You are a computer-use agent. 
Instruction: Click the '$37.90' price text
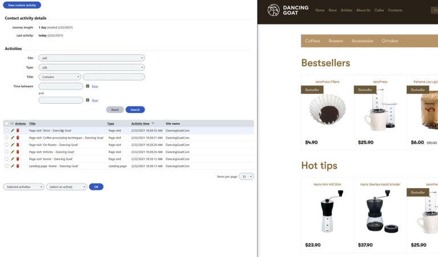365,245
